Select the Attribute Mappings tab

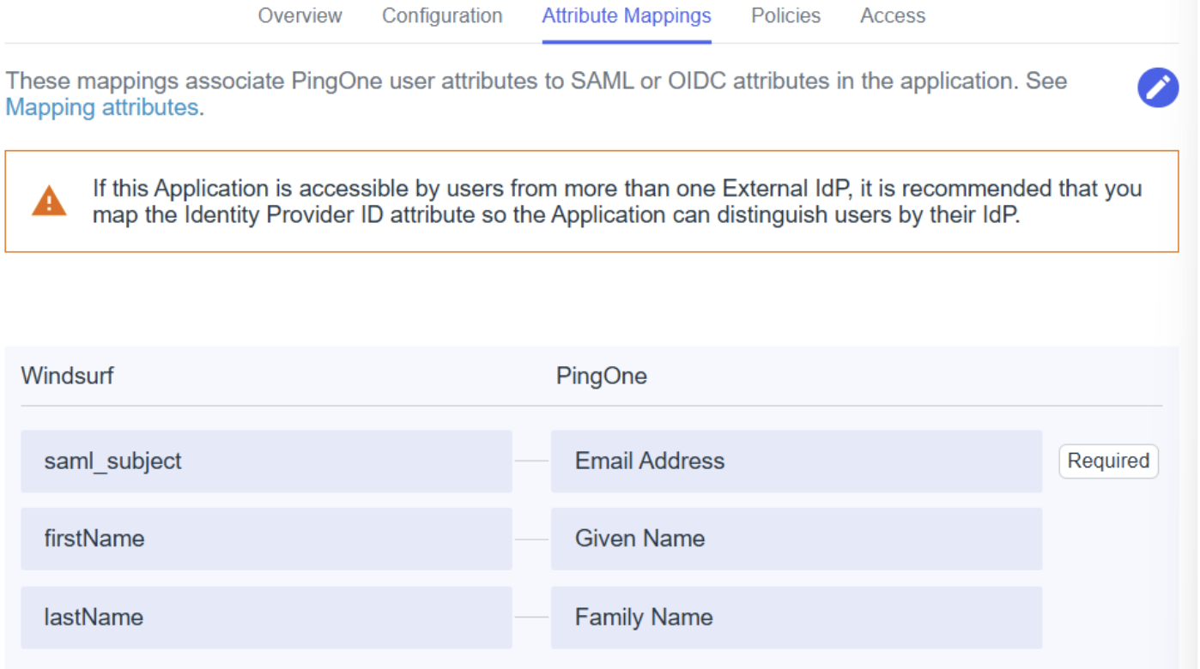coord(627,16)
